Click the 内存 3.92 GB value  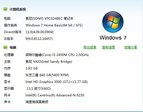click(31, 68)
